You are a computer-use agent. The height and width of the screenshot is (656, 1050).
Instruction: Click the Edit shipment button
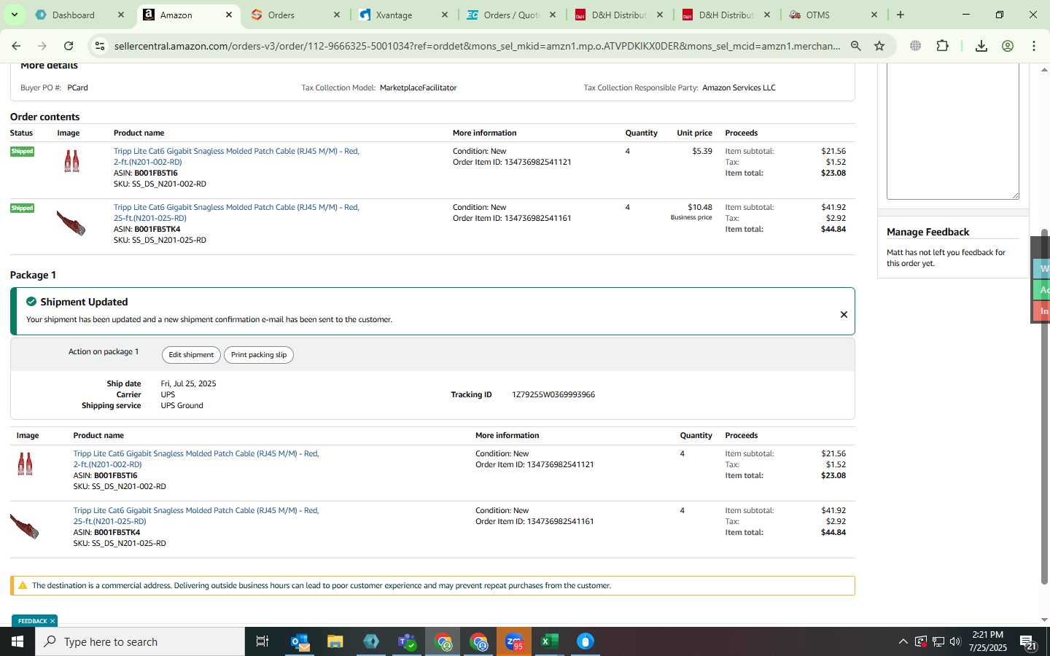[191, 355]
